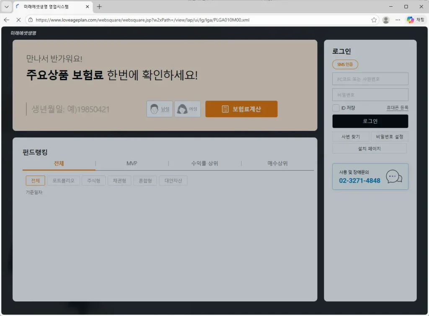Click the chat bubble inquiry icon
The width and height of the screenshot is (429, 316).
pos(393,177)
